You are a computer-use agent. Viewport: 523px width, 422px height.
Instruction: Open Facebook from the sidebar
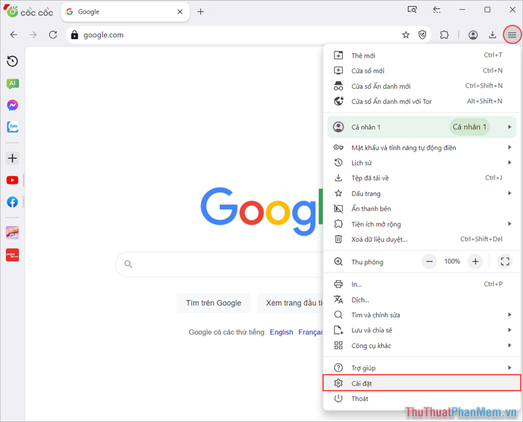[x=13, y=202]
